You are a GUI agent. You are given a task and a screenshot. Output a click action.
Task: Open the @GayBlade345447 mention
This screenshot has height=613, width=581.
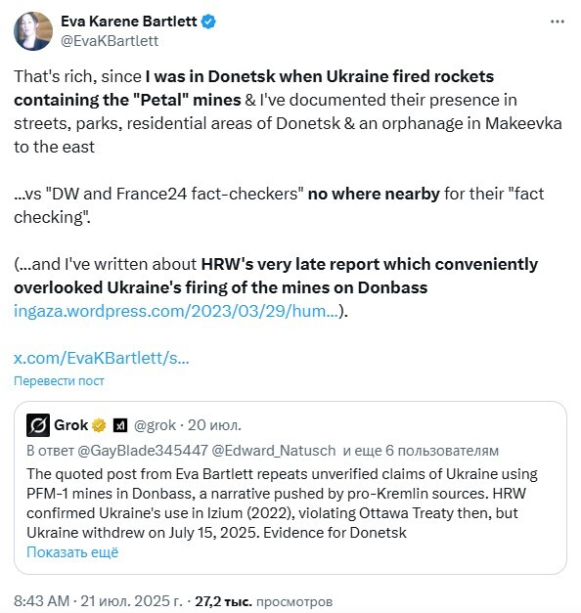point(143,451)
